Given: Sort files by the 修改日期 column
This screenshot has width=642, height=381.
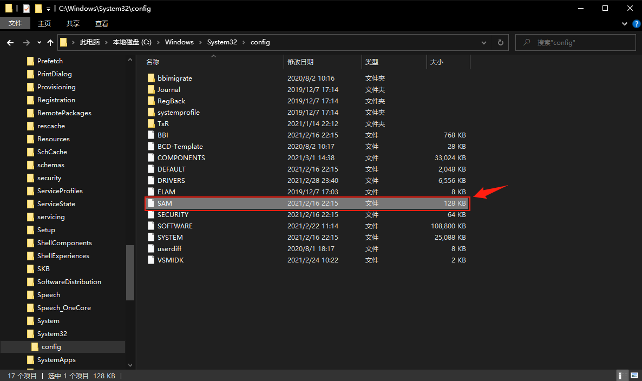Looking at the screenshot, I should [x=300, y=62].
